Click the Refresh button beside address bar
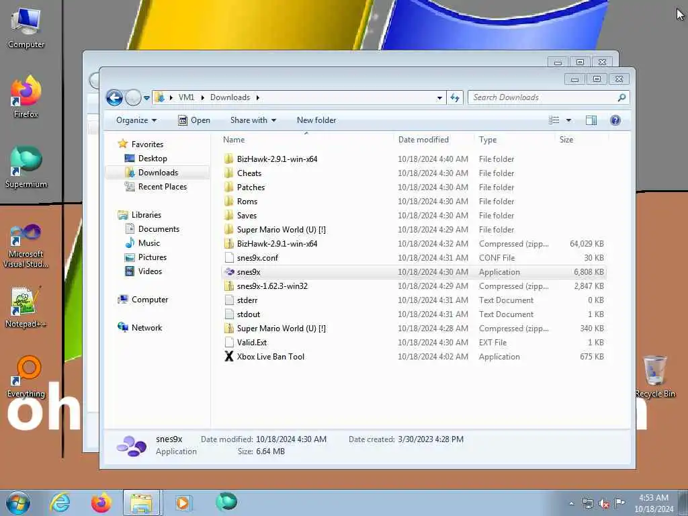The width and height of the screenshot is (688, 516). coord(455,97)
